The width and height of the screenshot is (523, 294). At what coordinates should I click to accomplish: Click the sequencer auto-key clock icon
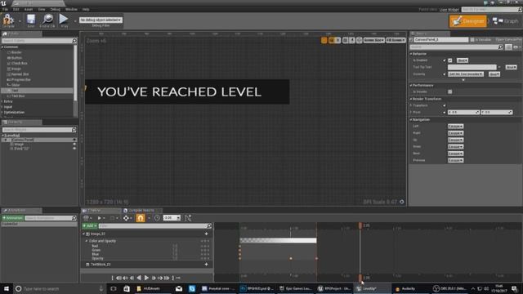pos(157,218)
